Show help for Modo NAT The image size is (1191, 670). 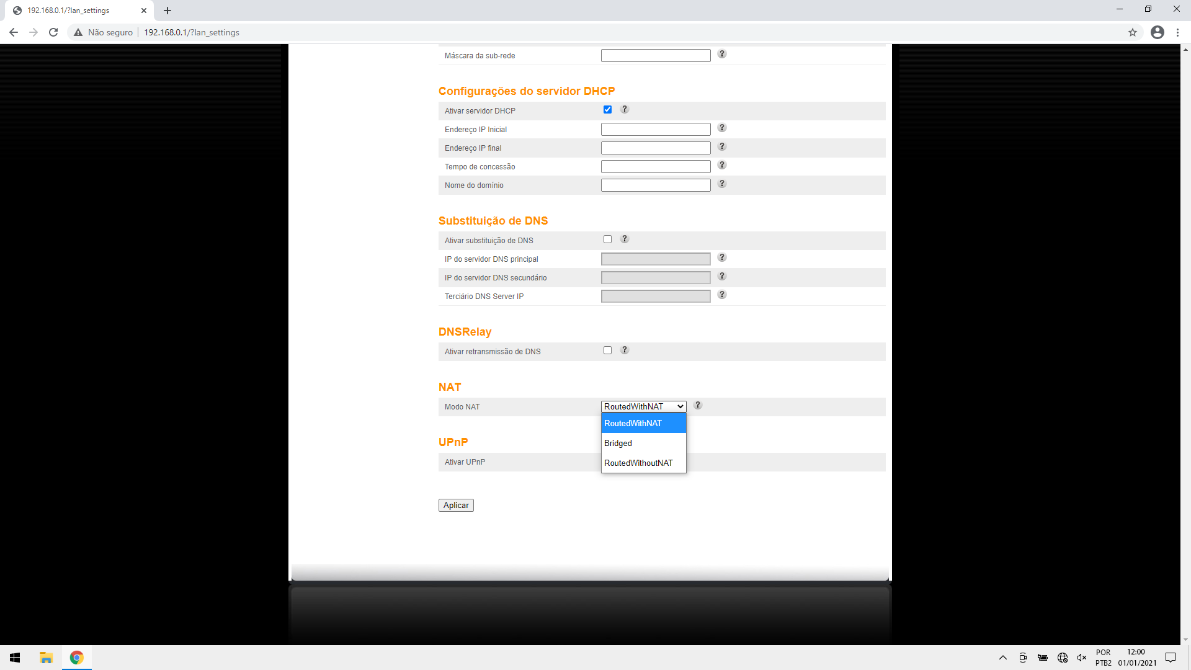click(698, 406)
